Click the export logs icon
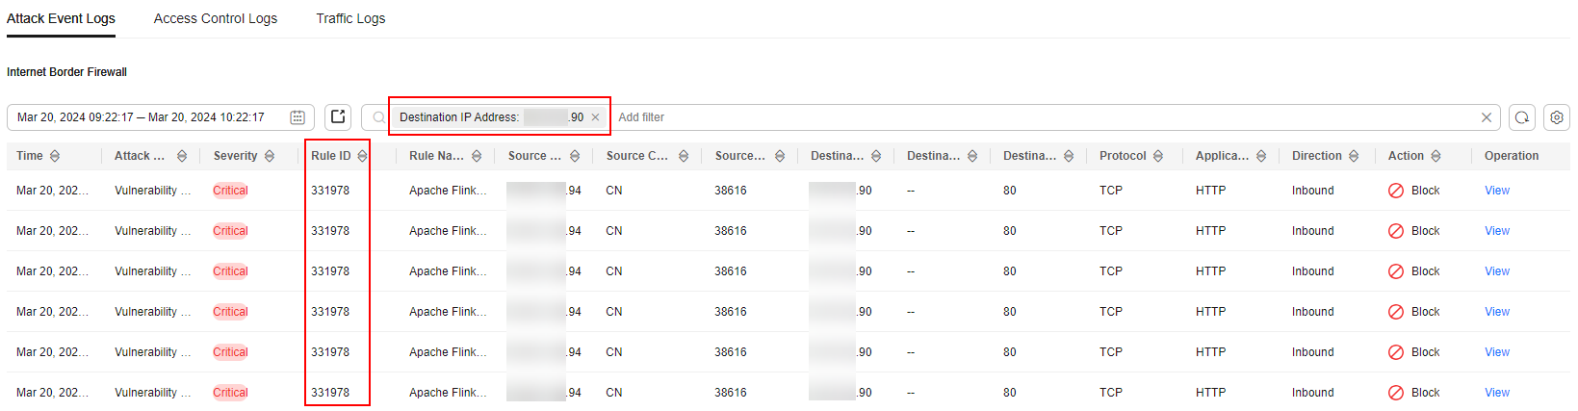The image size is (1578, 411). coord(338,117)
